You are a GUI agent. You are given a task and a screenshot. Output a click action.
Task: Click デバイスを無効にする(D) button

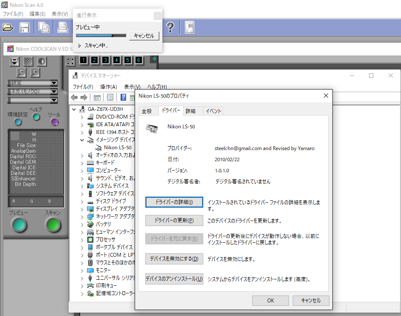coord(174,259)
